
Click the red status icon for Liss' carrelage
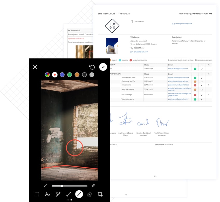pos(195,95)
